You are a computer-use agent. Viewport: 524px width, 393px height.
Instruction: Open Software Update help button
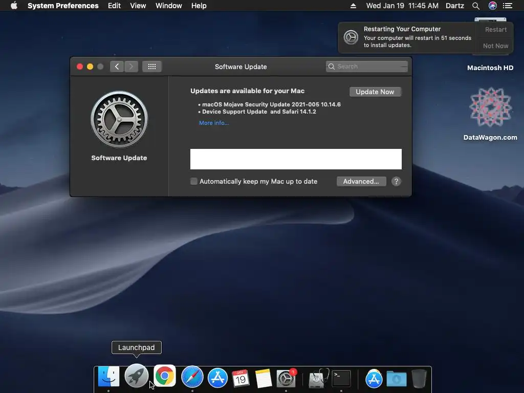(396, 182)
